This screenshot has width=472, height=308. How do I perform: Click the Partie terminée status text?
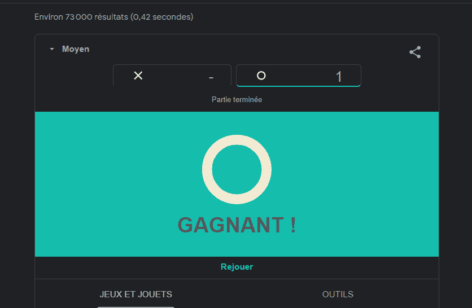pyautogui.click(x=237, y=99)
